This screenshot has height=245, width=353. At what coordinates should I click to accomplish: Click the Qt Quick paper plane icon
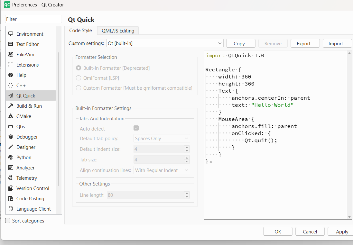click(11, 95)
